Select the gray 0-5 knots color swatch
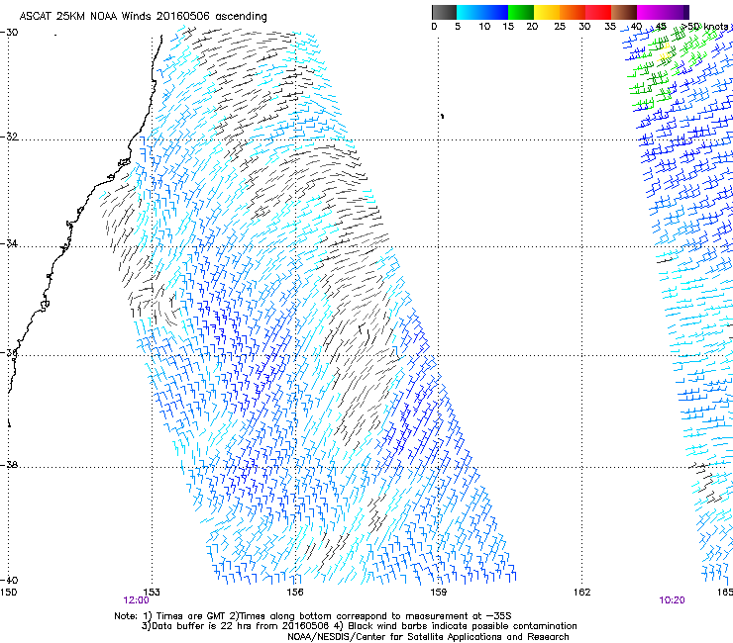733x643 pixels. click(x=444, y=12)
